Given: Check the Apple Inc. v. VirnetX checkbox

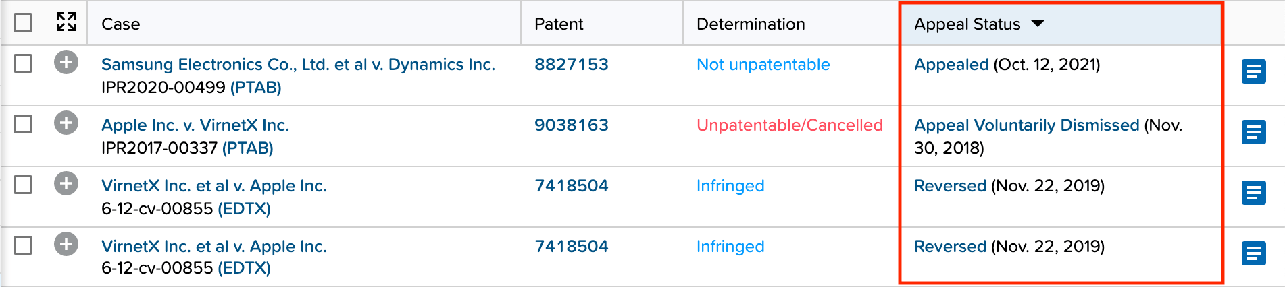Looking at the screenshot, I should click(23, 124).
